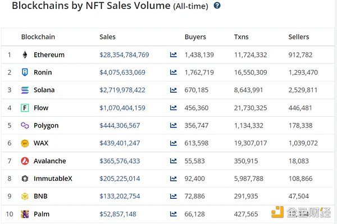This screenshot has width=337, height=224.
Task: Click the help question mark icon beside title
Action: tap(217, 6)
